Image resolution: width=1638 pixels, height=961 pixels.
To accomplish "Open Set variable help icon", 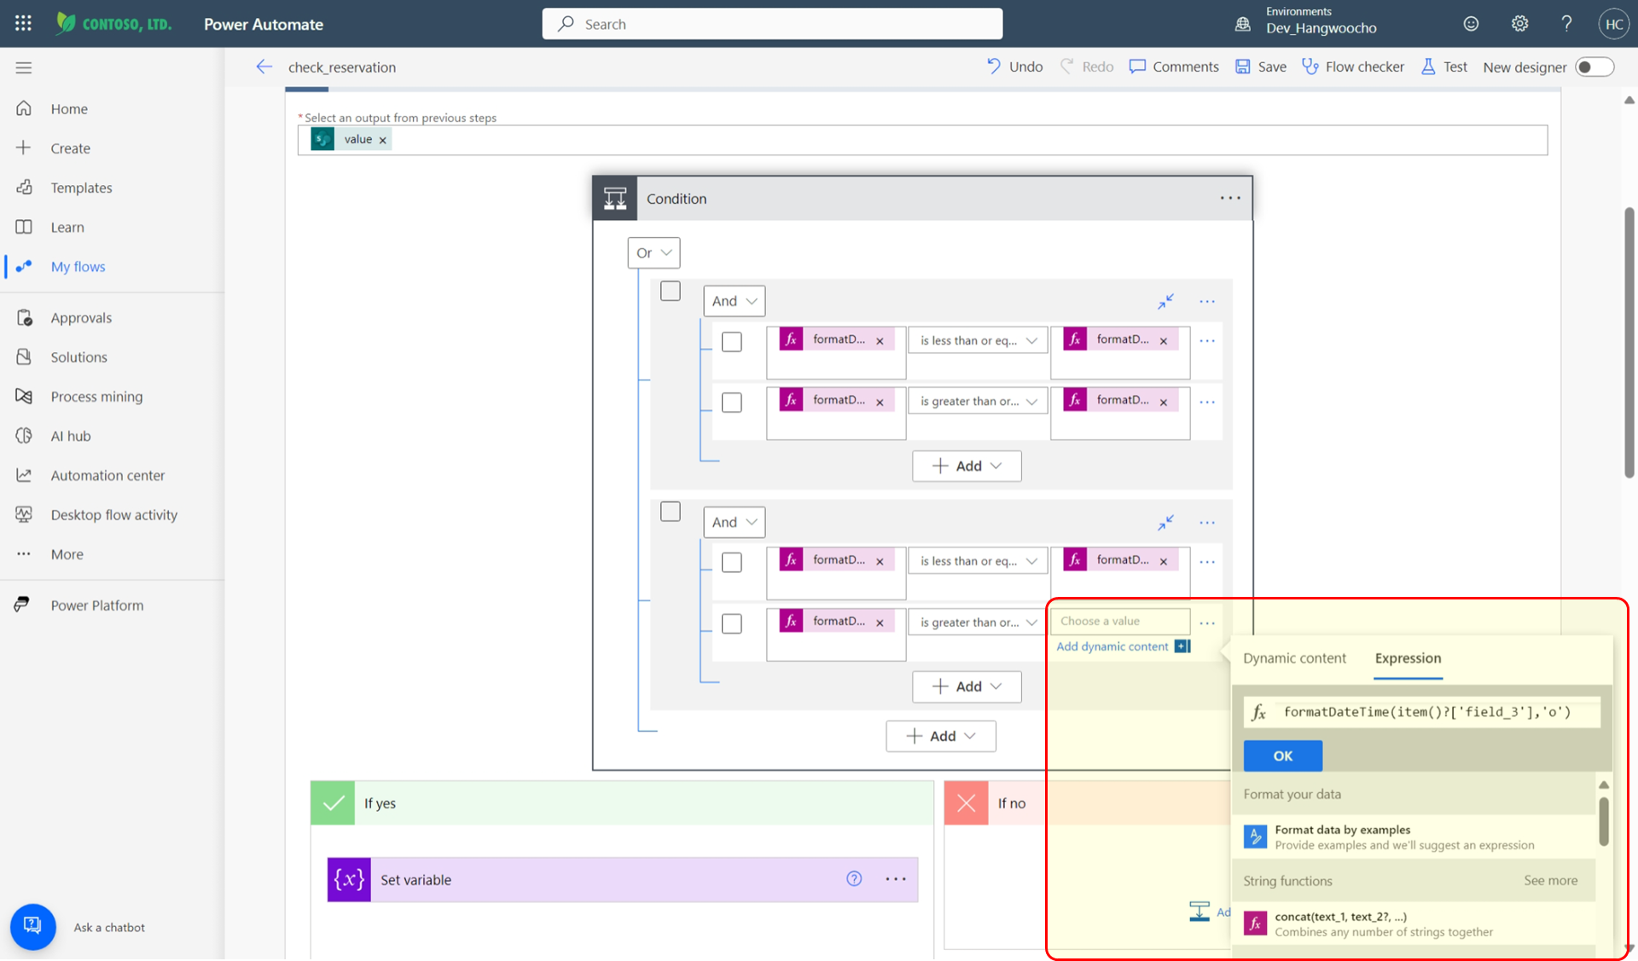I will point(854,879).
